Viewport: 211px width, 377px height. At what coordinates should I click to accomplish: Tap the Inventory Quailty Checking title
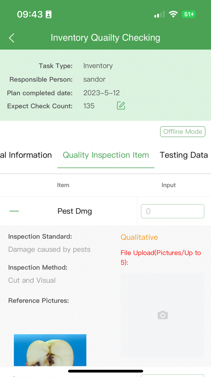coord(105,38)
